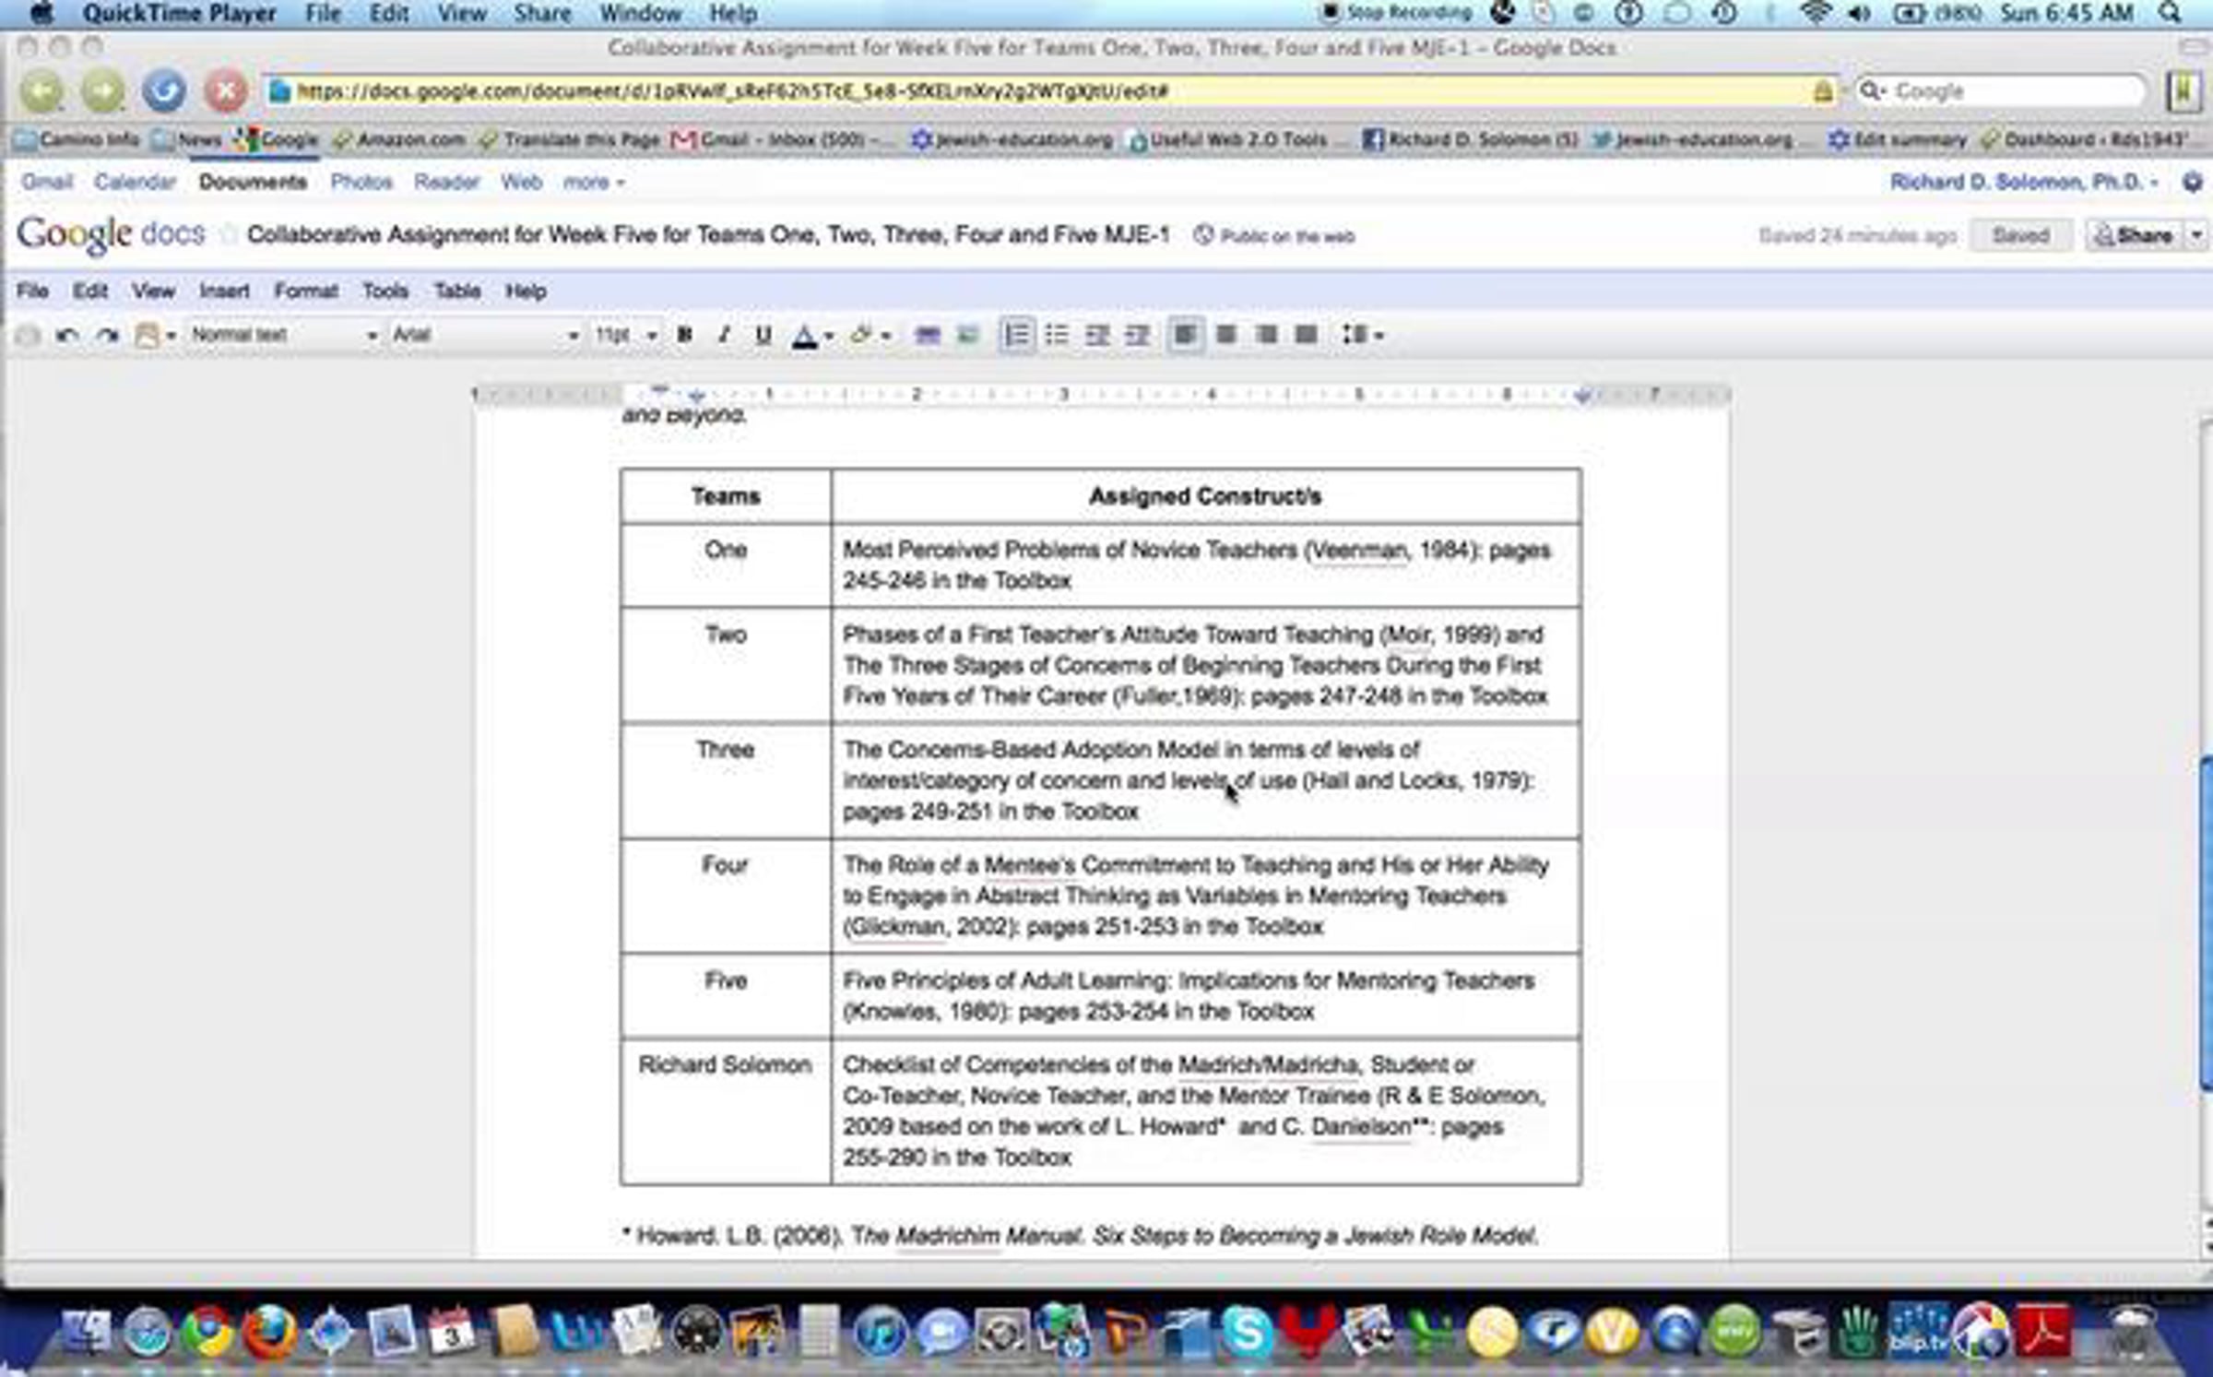Open the Insert menu

tap(224, 291)
